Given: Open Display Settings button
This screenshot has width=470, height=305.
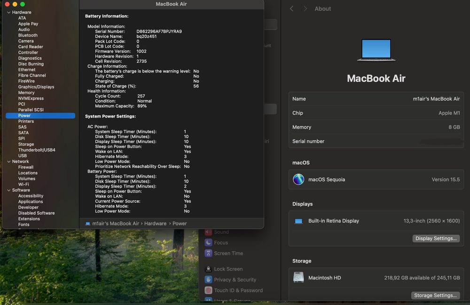Looking at the screenshot, I should [436, 238].
